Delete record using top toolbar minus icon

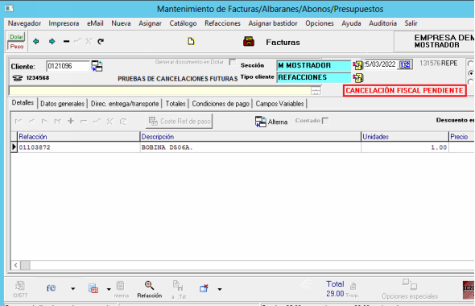click(x=66, y=41)
